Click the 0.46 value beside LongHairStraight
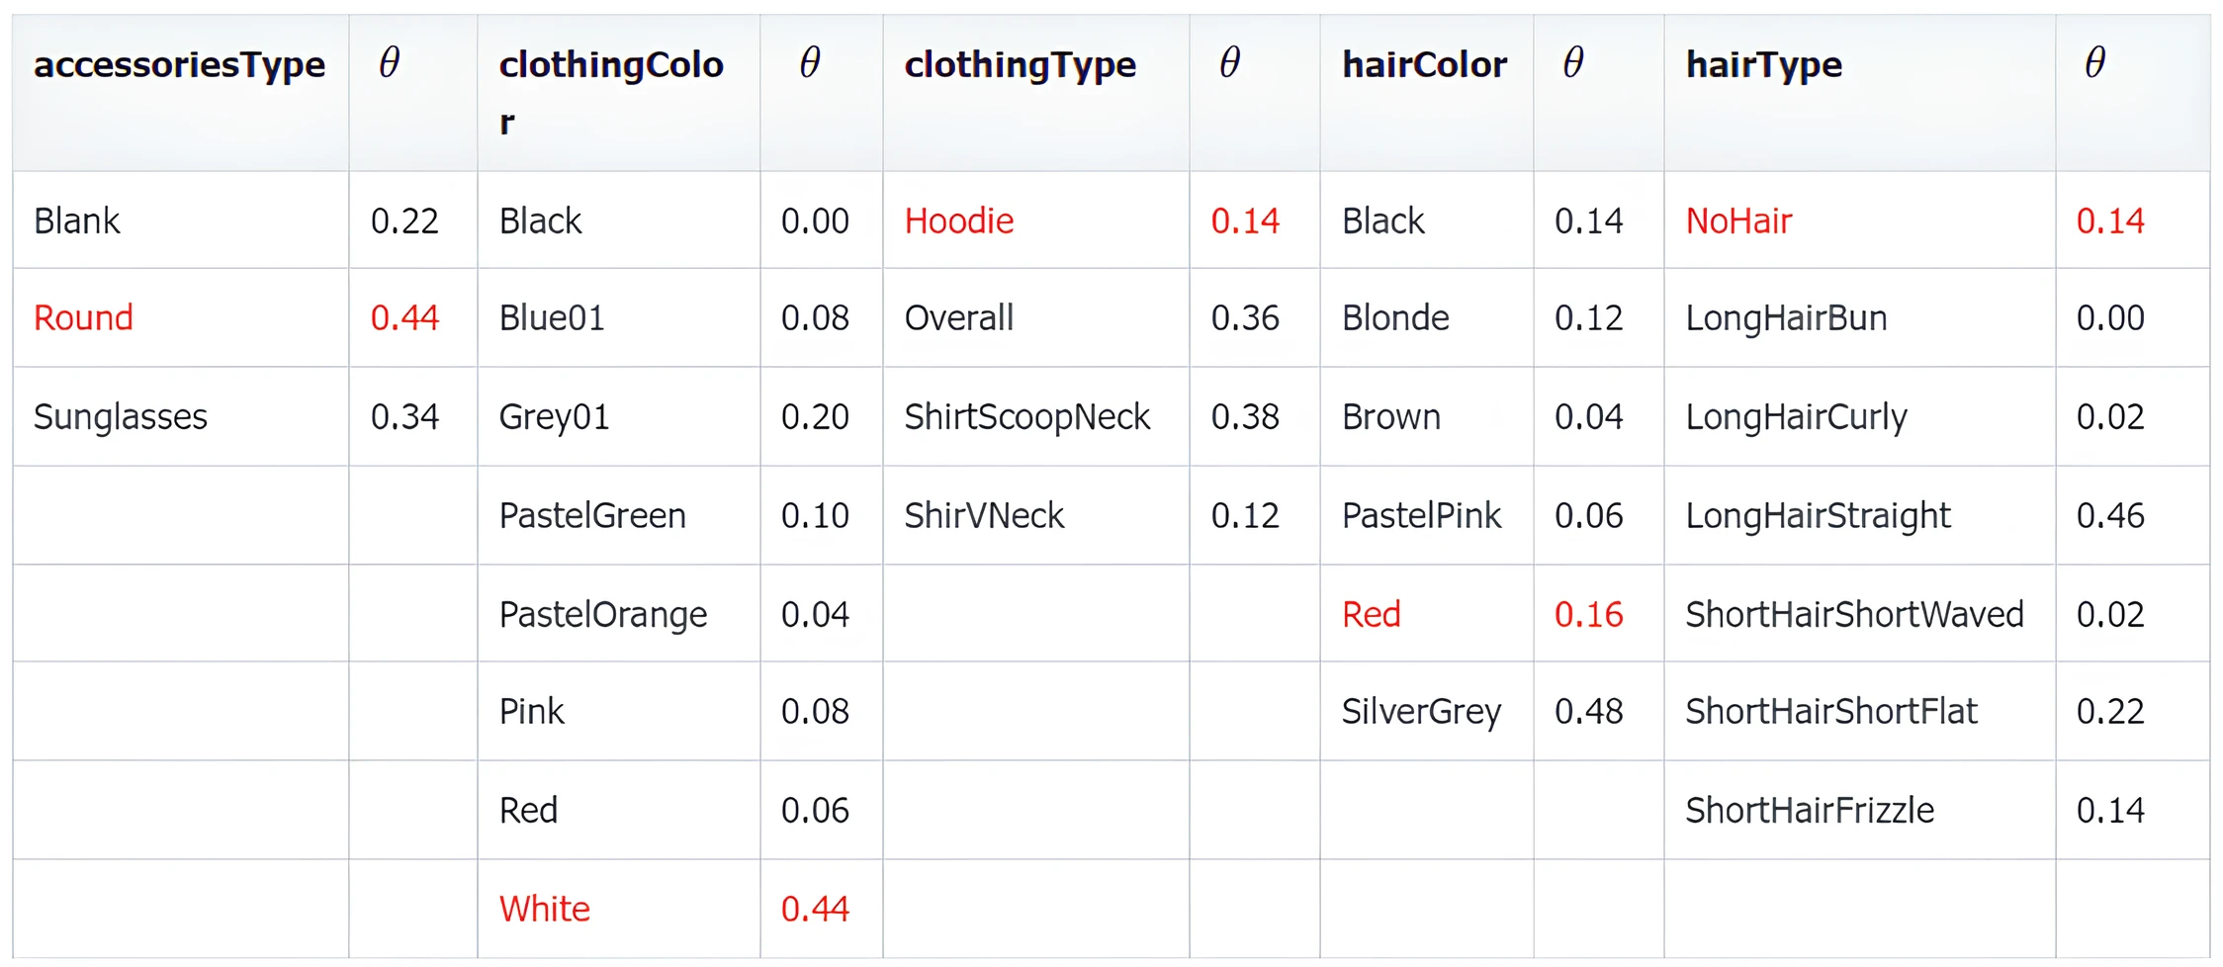Screen dimensions: 2223x967 coord(2109,515)
